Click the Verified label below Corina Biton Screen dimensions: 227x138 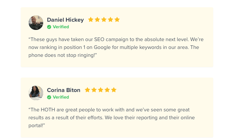coord(61,97)
